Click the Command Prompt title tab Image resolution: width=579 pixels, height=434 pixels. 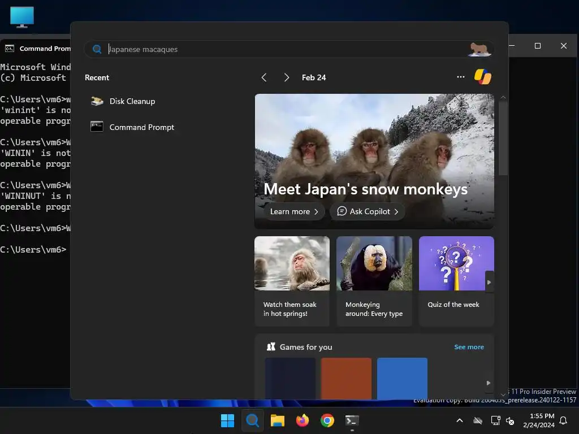pos(37,49)
